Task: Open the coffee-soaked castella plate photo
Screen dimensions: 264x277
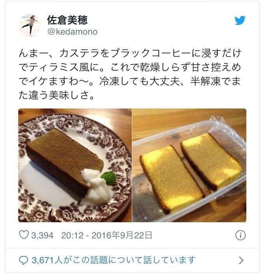Action: (x=75, y=165)
